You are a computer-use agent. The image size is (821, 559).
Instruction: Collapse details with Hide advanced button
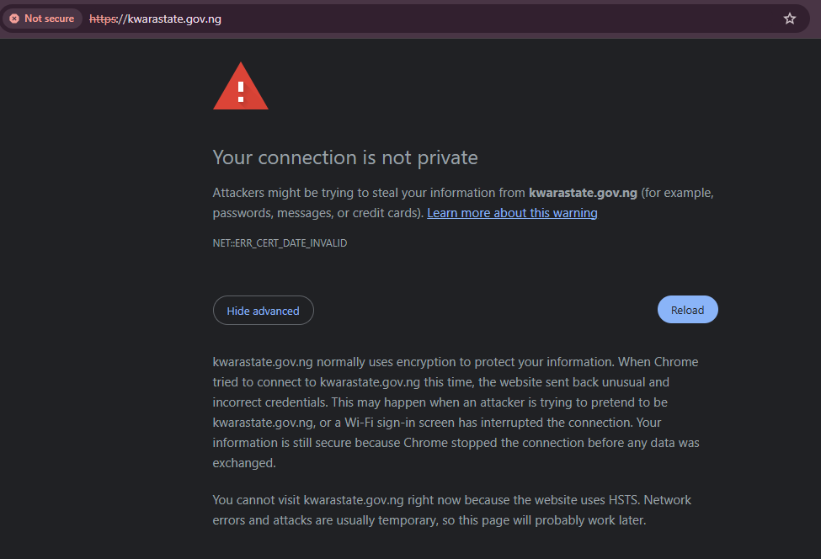point(263,311)
